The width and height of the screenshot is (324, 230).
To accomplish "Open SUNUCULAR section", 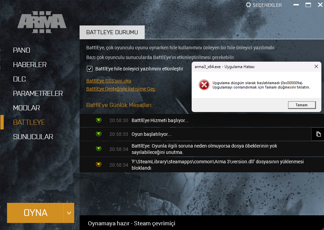I will [x=33, y=137].
